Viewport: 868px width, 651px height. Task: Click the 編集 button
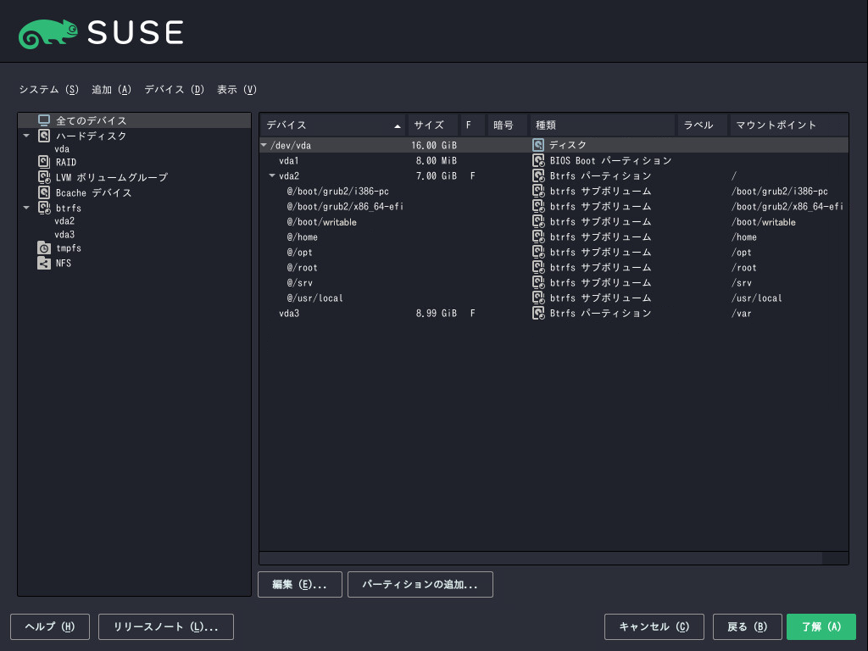pos(299,584)
